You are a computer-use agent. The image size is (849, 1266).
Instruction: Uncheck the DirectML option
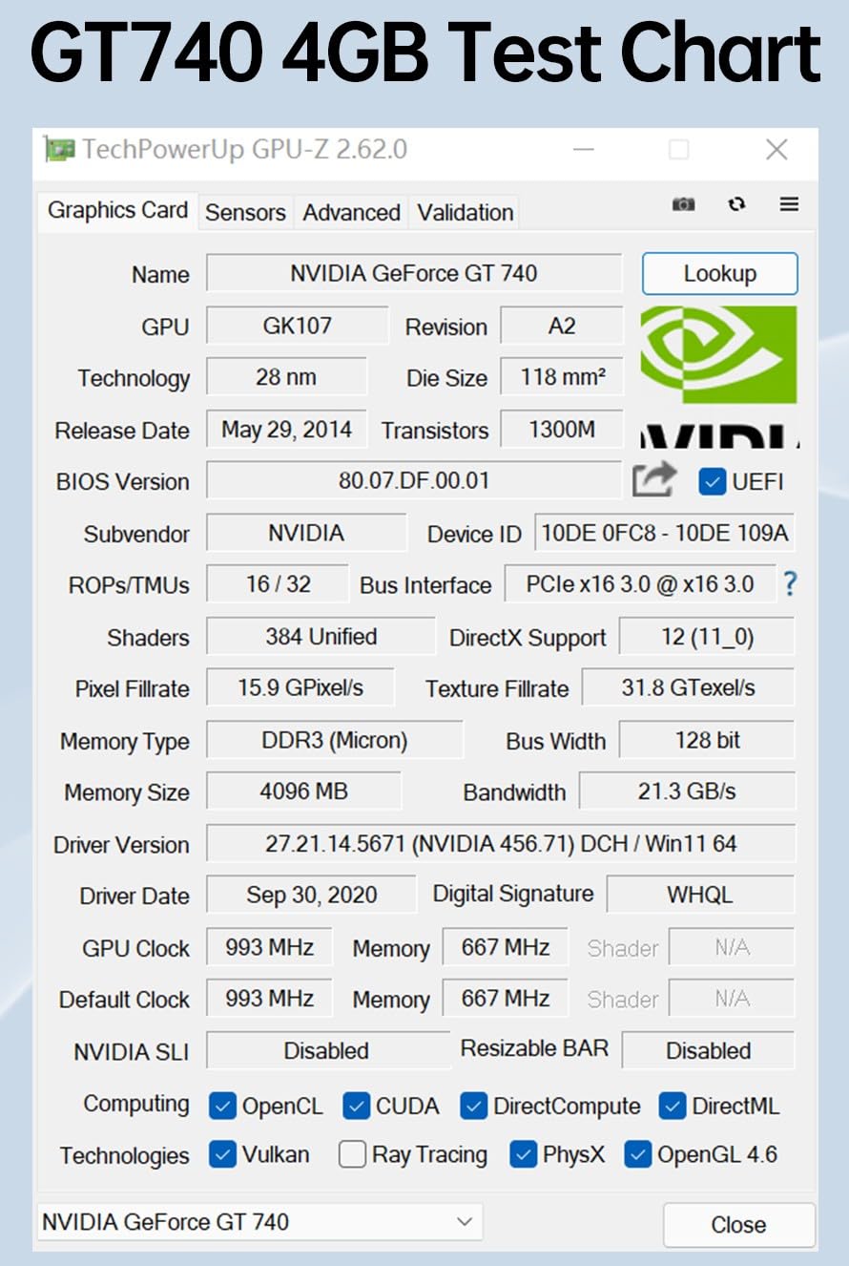click(673, 1106)
